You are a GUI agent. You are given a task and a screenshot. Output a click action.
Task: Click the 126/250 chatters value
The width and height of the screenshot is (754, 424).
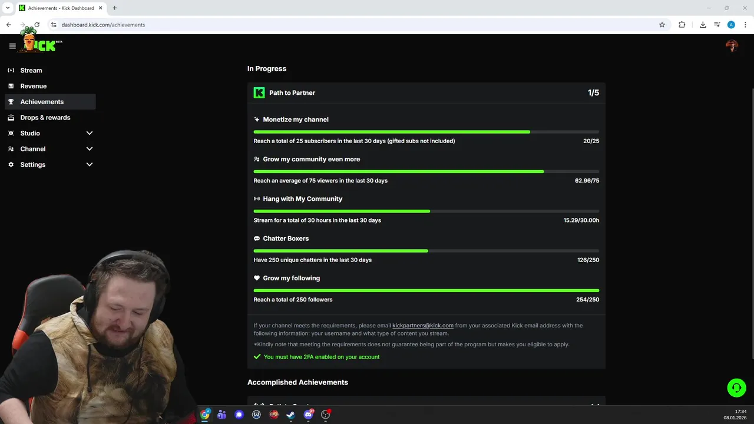tap(588, 260)
